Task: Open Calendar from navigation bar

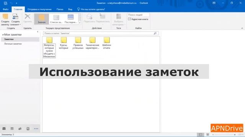Action: pos(12,129)
